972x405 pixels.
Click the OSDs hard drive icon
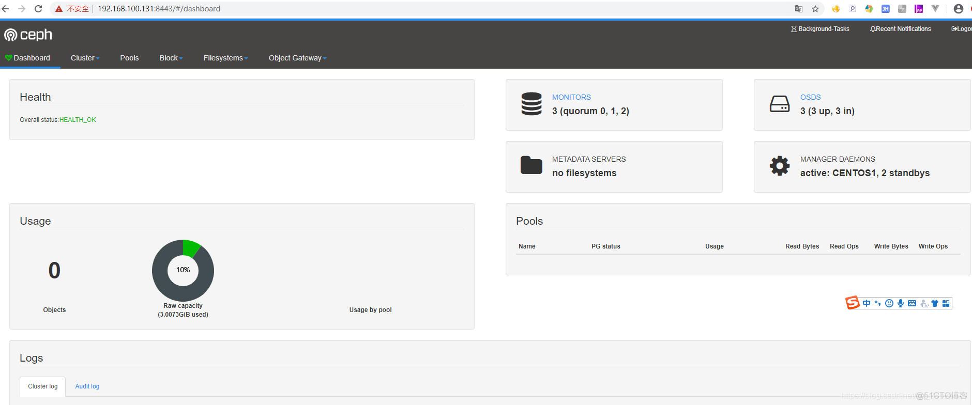780,104
